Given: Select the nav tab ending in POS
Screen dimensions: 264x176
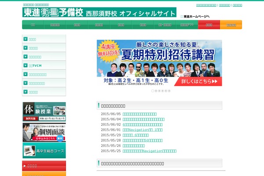Looking at the screenshot, I should point(187,25).
